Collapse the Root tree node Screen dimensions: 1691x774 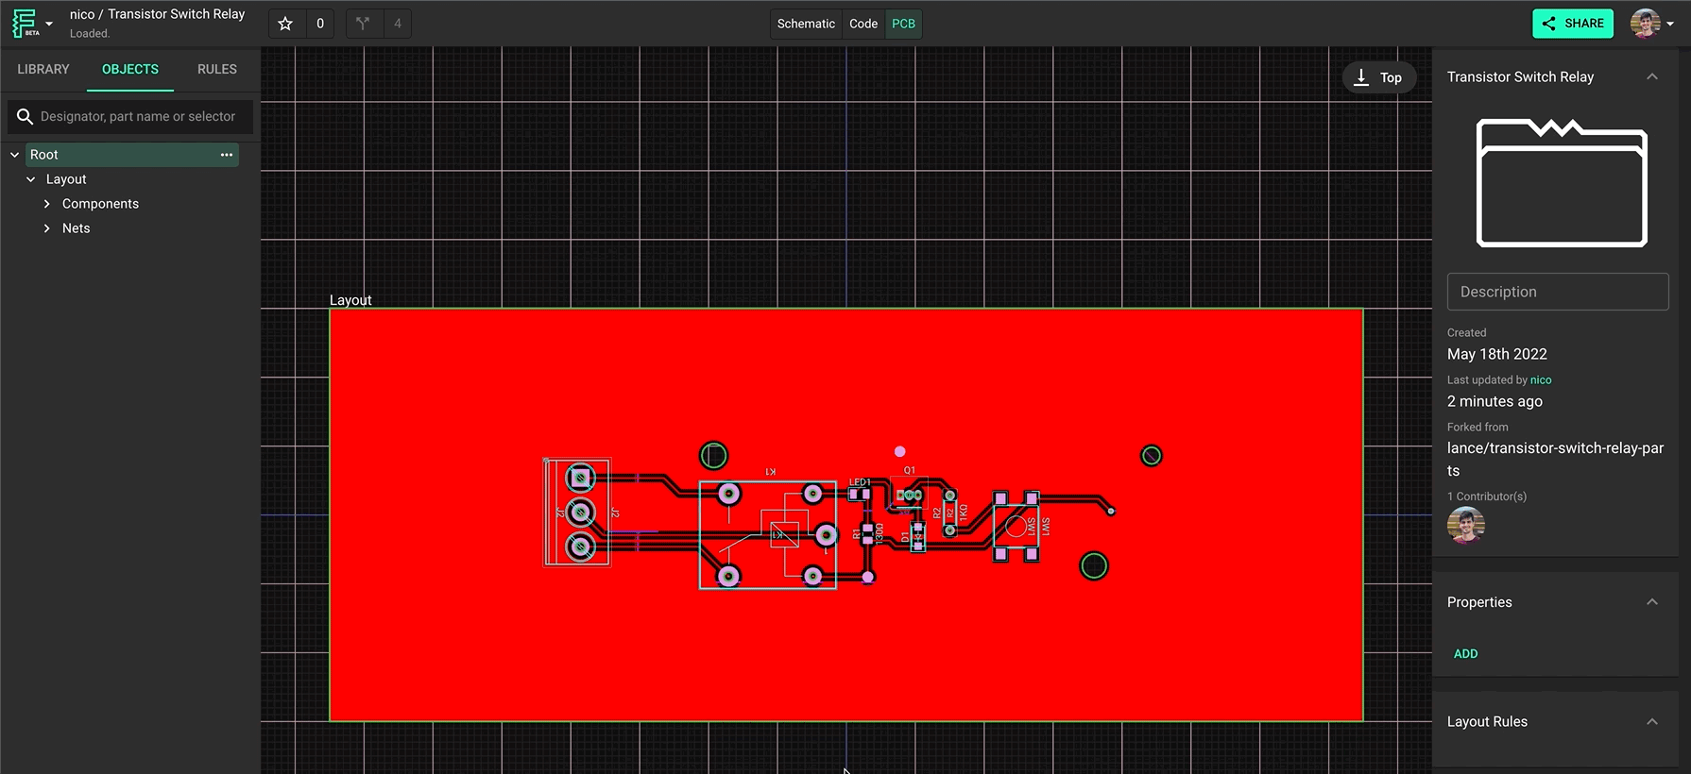[15, 155]
